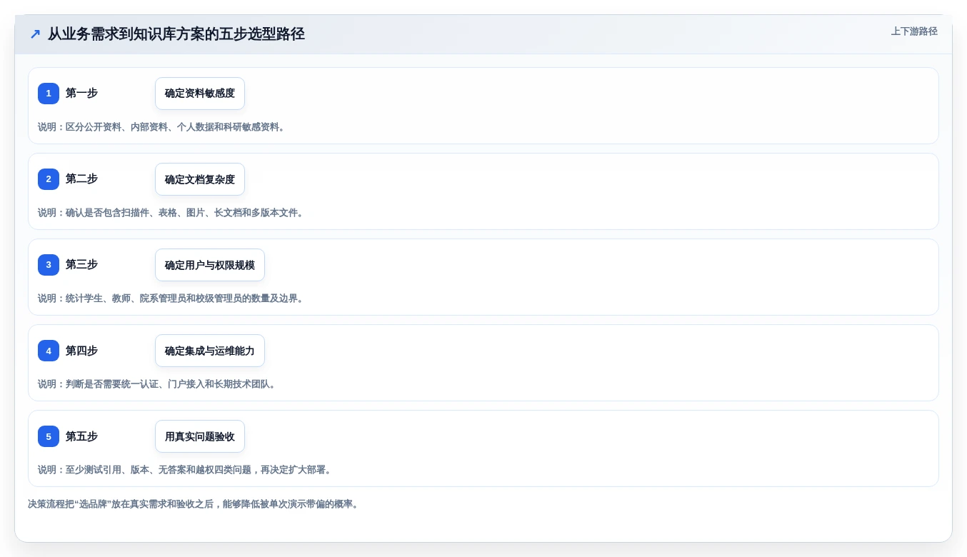Select the 确定用户与权限规模 chip
The height and width of the screenshot is (557, 967).
point(210,265)
